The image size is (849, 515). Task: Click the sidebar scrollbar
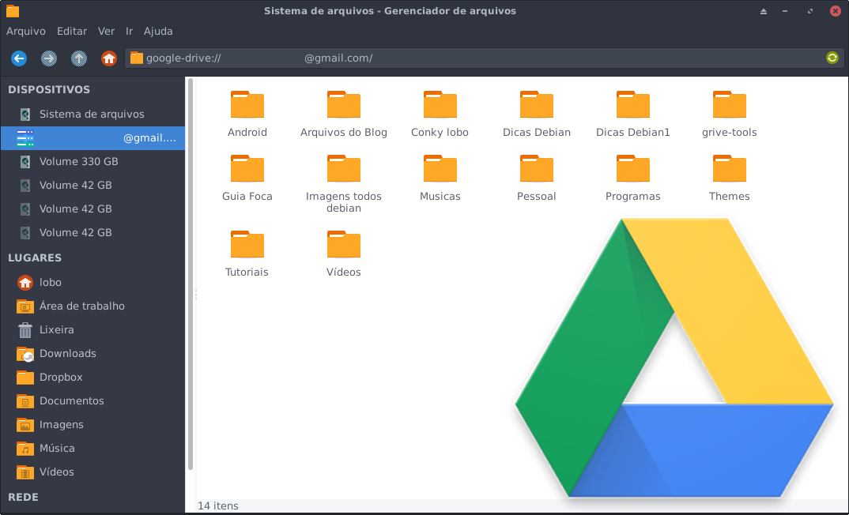point(191,276)
